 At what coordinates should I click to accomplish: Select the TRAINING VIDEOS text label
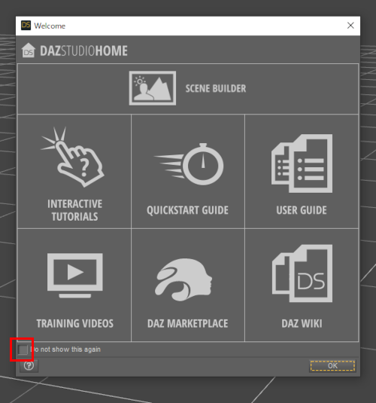74,324
